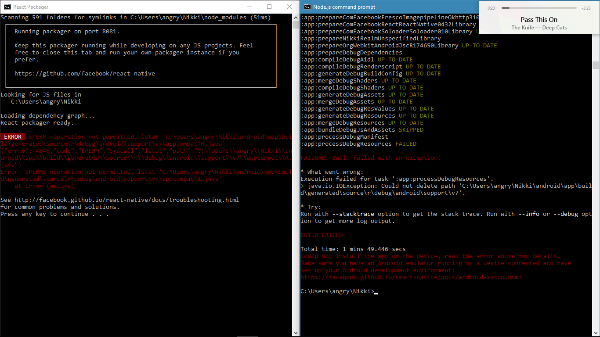Click "for common problems and solutions." line
600x337 pixels.
pyautogui.click(x=60, y=207)
